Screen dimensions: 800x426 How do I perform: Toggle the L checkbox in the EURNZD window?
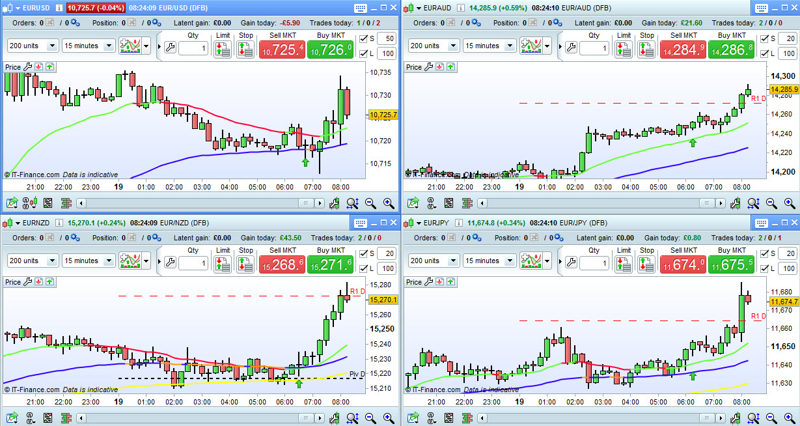363,268
